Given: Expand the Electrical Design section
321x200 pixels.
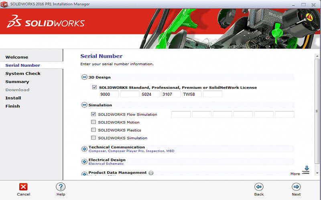Looking at the screenshot, I should point(84,162).
